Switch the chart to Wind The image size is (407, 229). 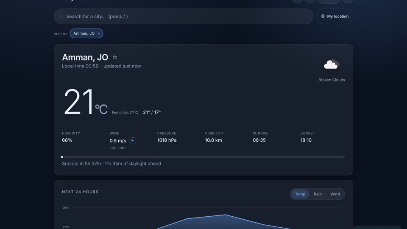[335, 194]
